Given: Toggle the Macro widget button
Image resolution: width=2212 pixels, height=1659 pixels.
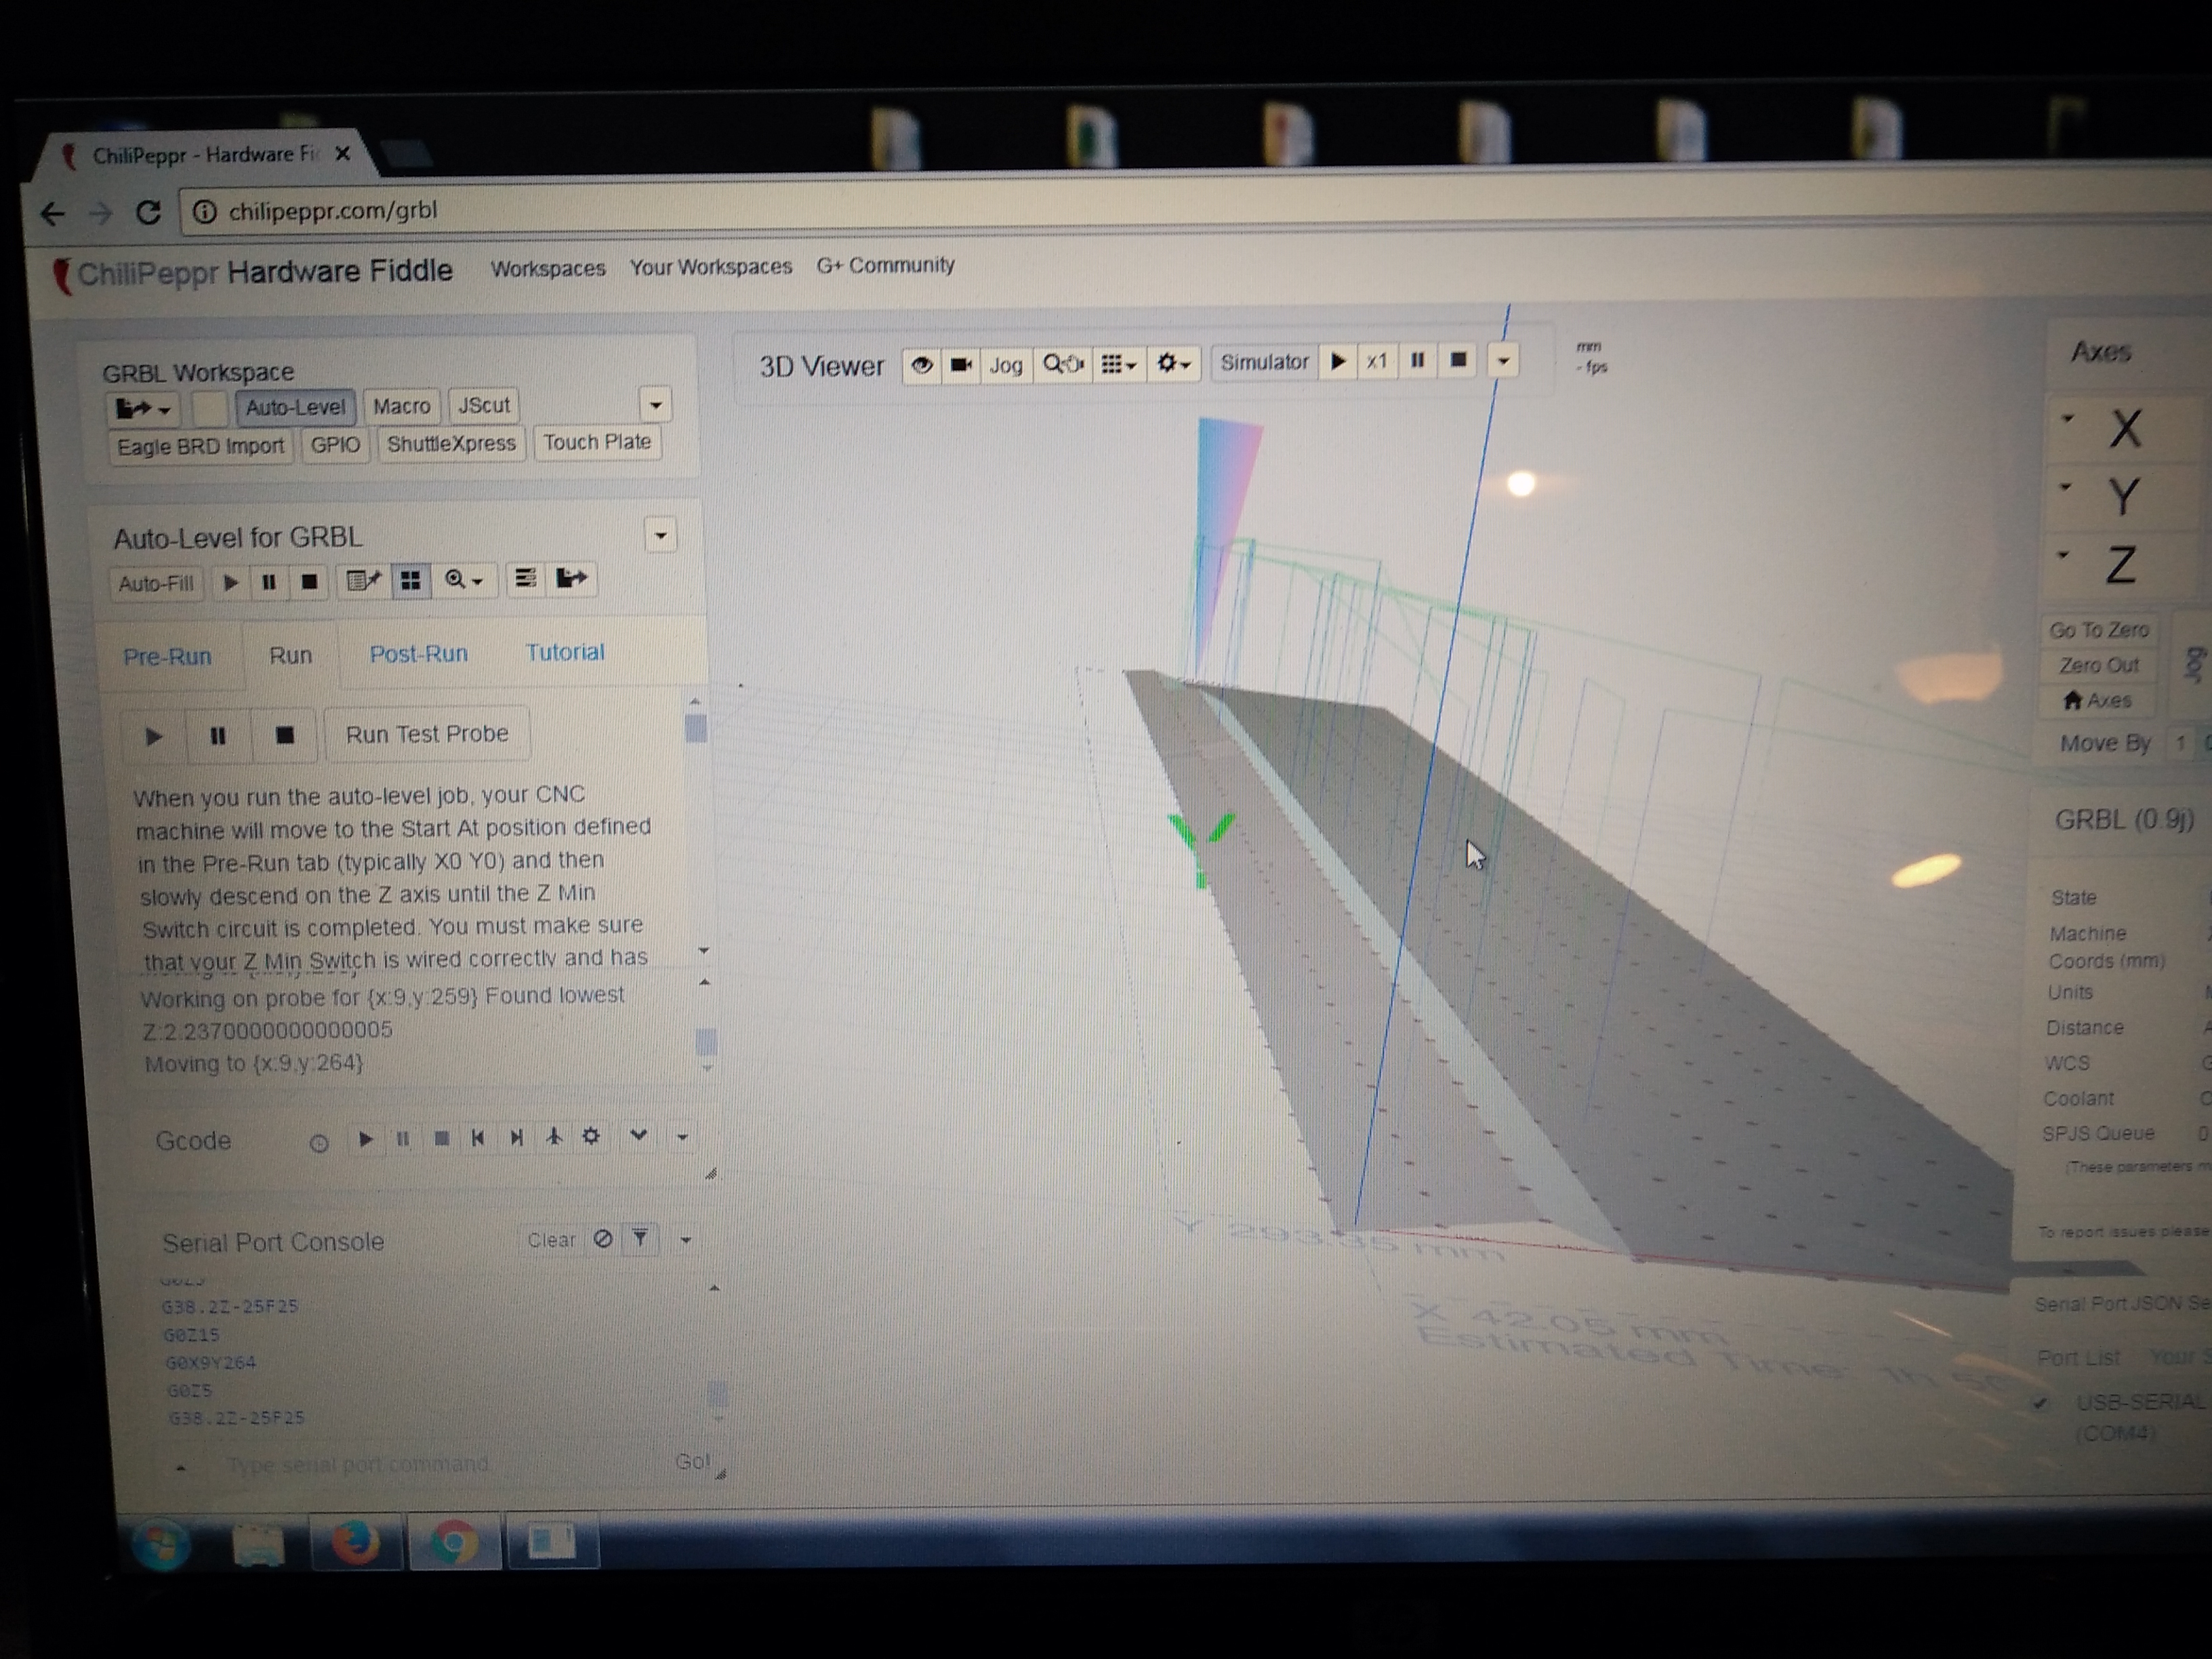Looking at the screenshot, I should [x=401, y=406].
